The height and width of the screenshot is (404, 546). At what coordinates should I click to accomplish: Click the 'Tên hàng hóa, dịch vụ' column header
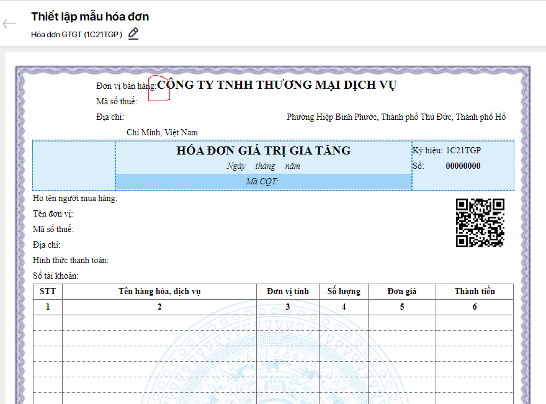(159, 291)
